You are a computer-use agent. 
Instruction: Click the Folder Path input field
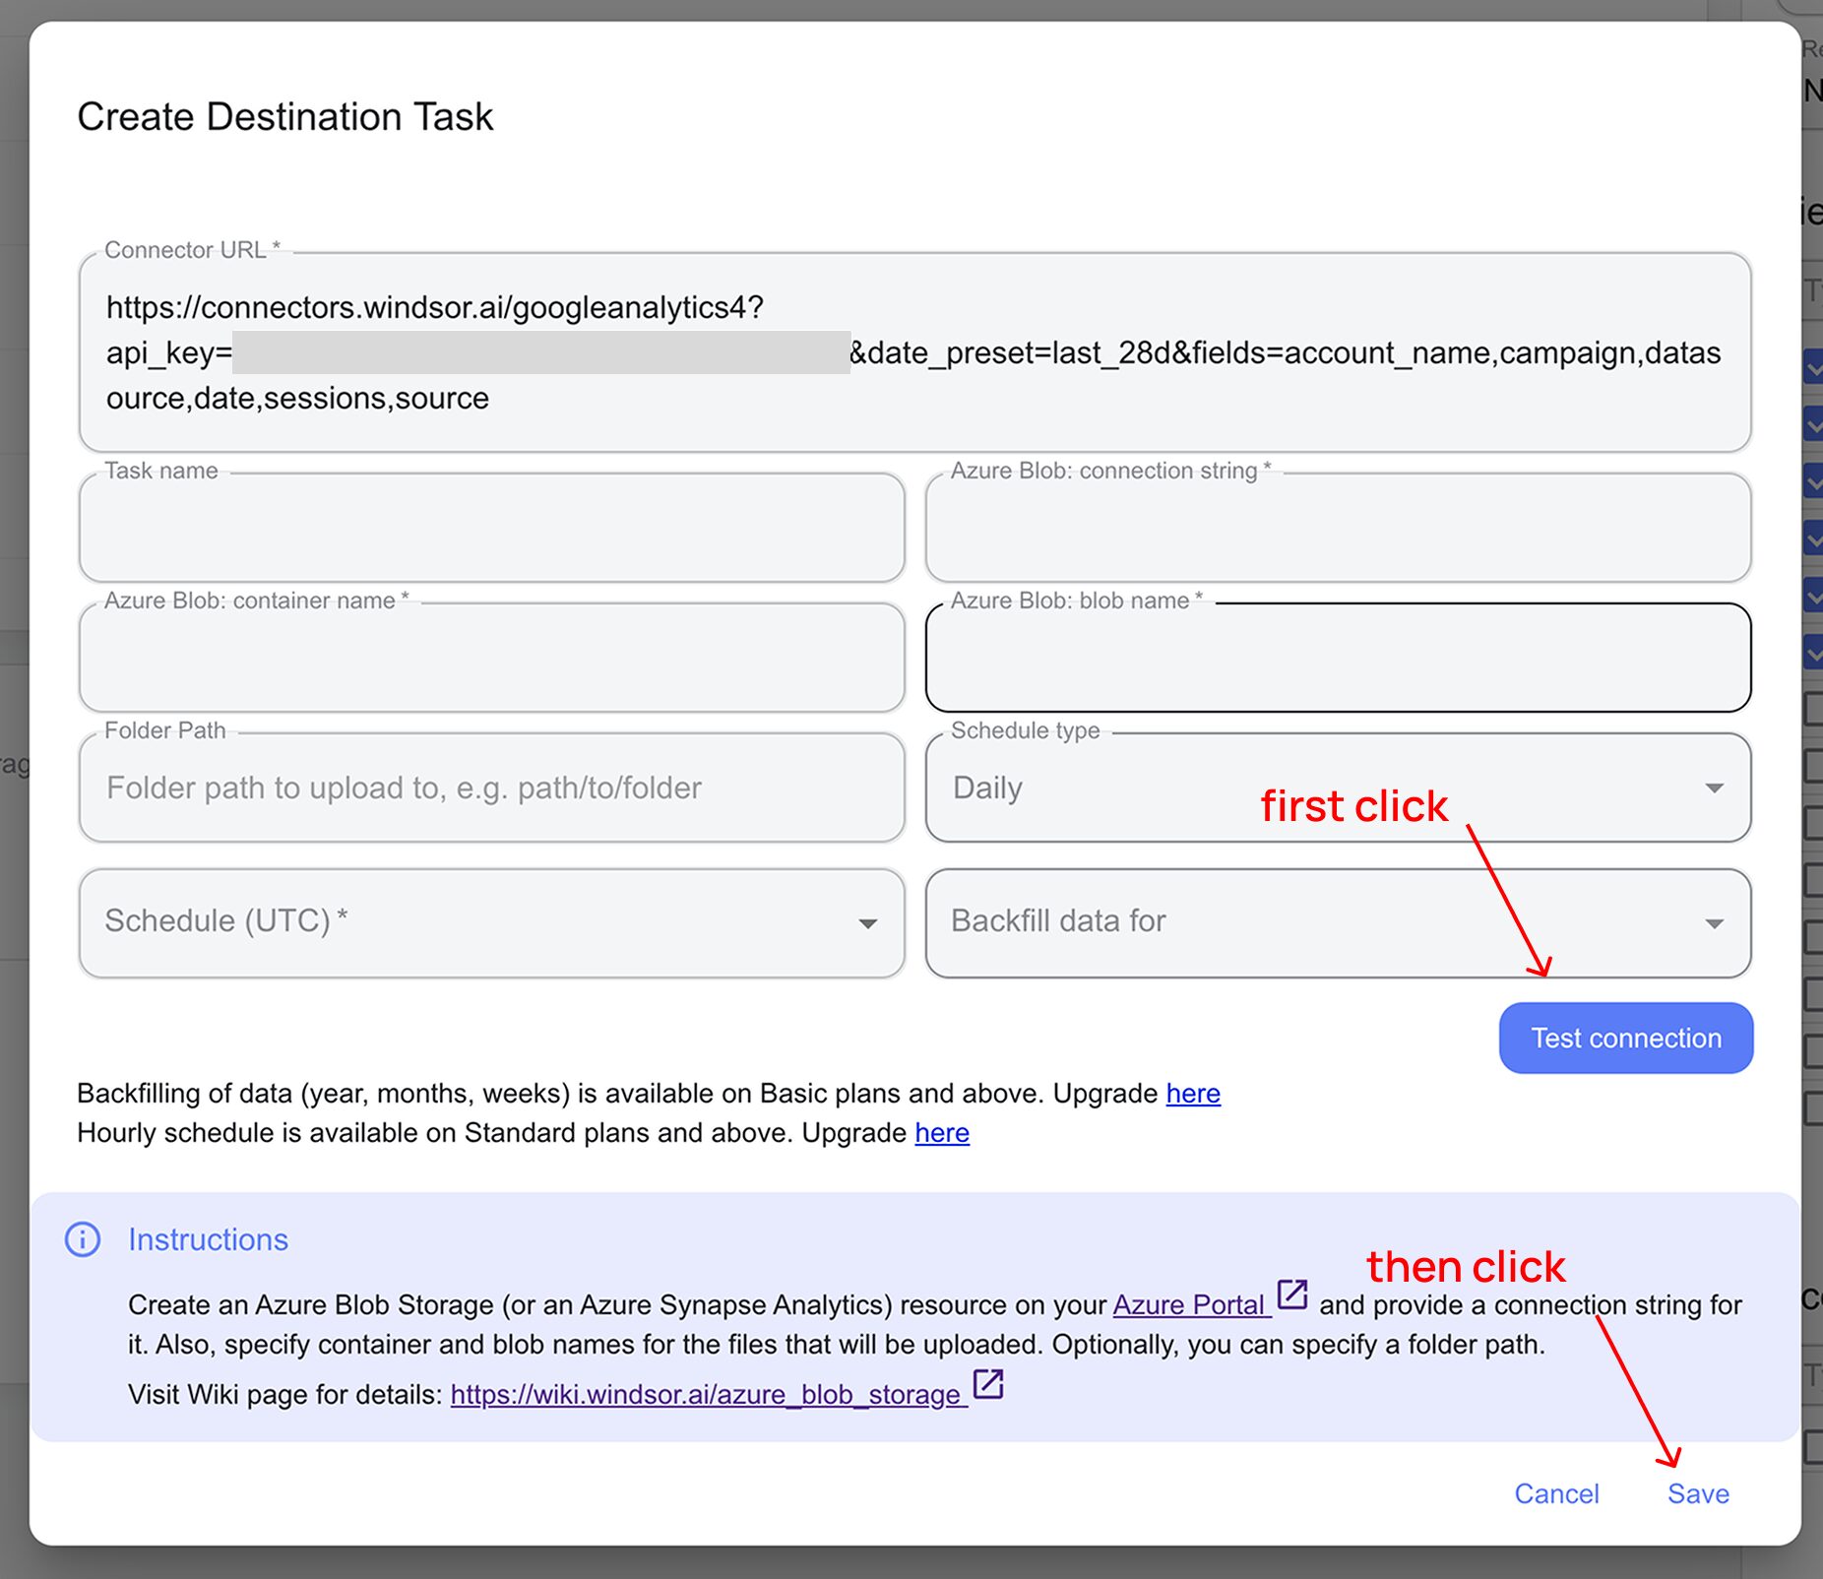pos(491,788)
